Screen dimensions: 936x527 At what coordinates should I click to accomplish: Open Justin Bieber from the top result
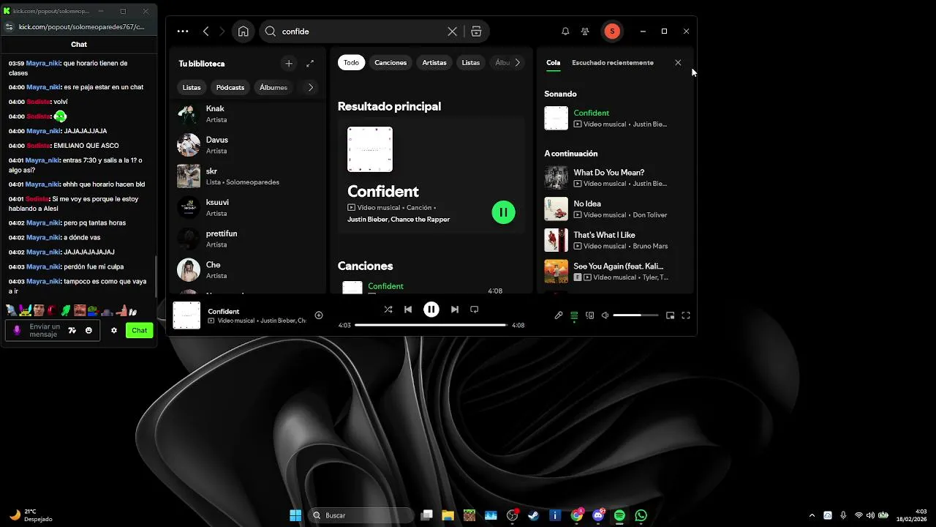point(367,220)
